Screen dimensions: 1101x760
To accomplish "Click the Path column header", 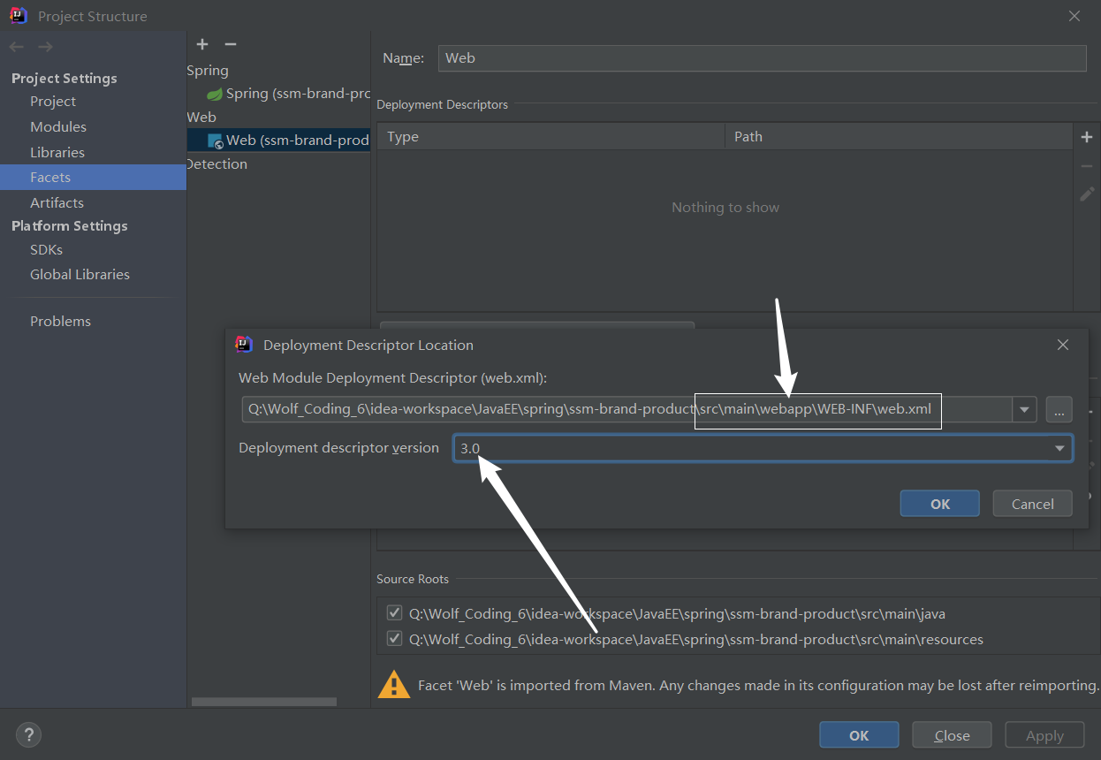I will (x=898, y=137).
